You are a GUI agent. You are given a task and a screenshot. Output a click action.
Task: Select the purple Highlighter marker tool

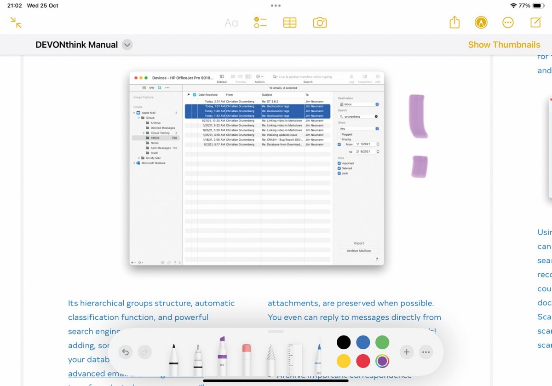pos(222,357)
